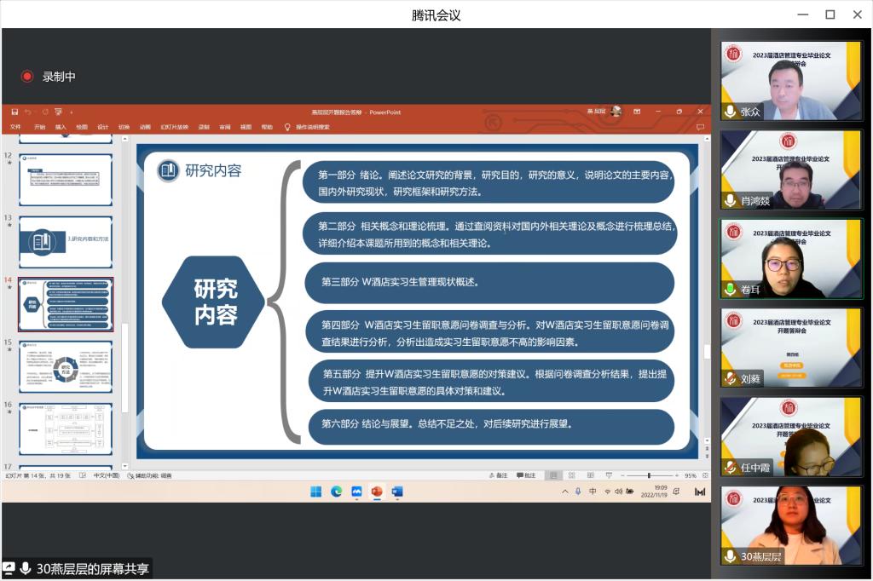873x581 pixels.
Task: Open the Quick Access Toolbar customize dropdown
Action: tap(72, 112)
